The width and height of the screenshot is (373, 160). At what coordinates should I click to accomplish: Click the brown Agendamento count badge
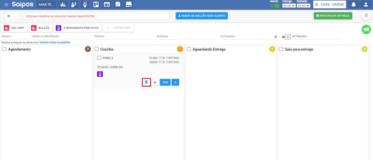pos(88,49)
